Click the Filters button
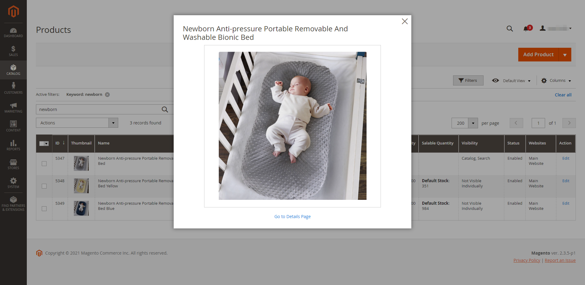This screenshot has height=285, width=585. [468, 81]
